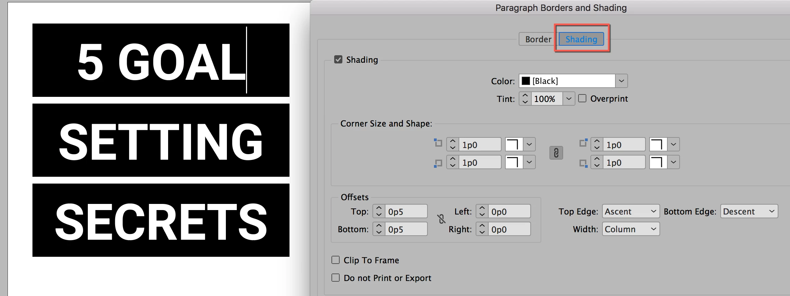The width and height of the screenshot is (790, 296).
Task: Enable Do not Print or Export checkbox
Action: tap(336, 278)
